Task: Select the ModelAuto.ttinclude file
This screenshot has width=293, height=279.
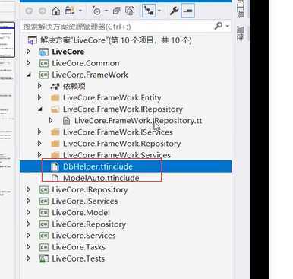Action: [101, 178]
